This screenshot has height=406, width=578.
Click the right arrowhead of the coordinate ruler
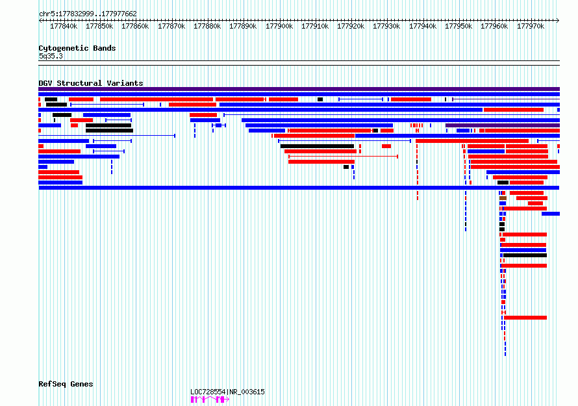(x=558, y=21)
